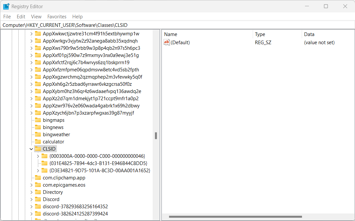Screen dimensions: 355x221
Task: Click the com.clipchamp.app folder icon
Action: click(38, 177)
